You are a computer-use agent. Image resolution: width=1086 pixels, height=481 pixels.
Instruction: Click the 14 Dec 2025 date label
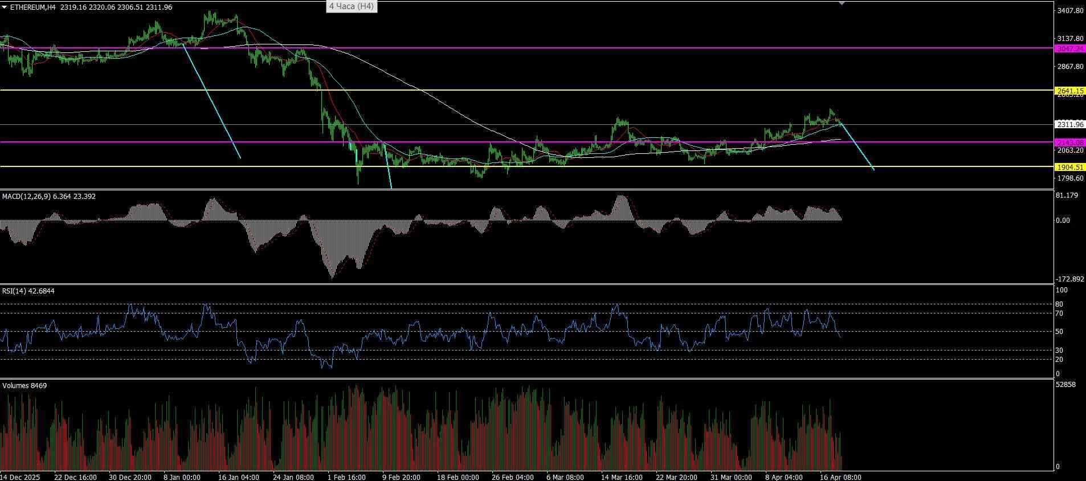(x=20, y=478)
